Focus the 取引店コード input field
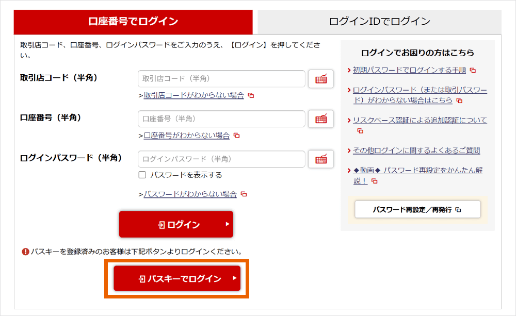 221,79
